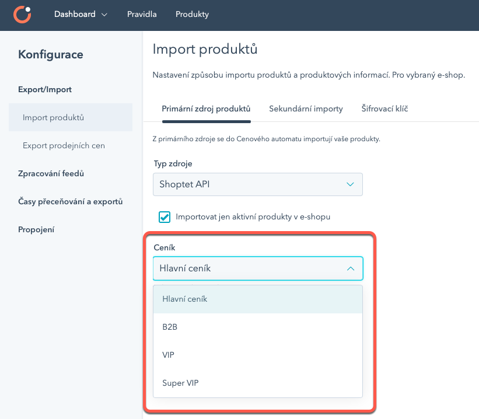
Task: Switch to Sekundární importy tab
Action: coord(306,109)
